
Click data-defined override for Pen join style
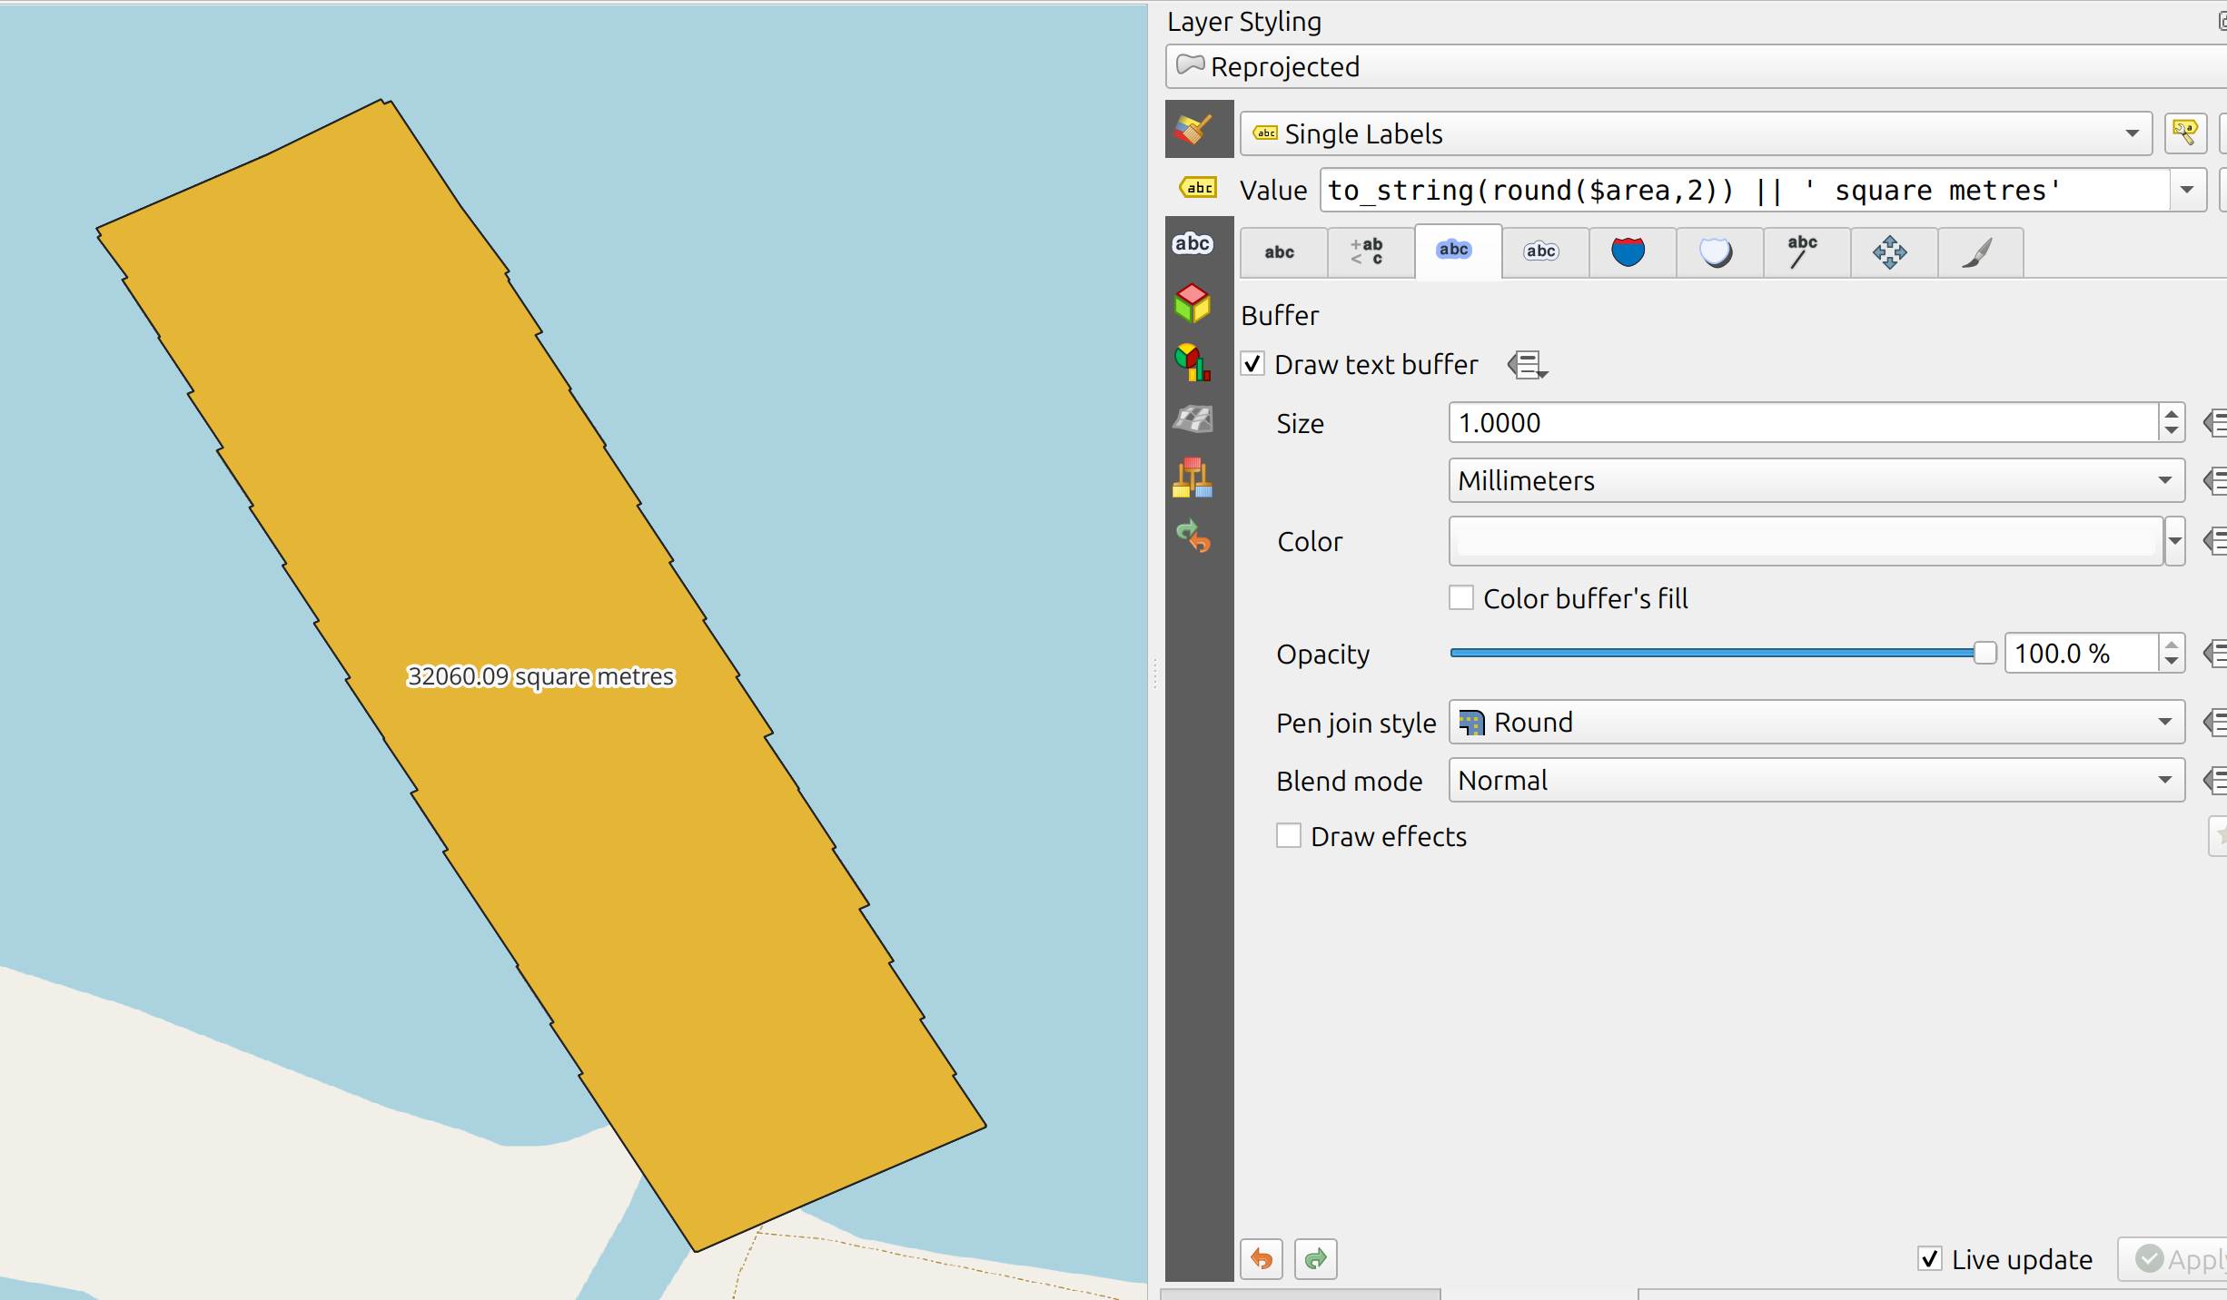2214,723
